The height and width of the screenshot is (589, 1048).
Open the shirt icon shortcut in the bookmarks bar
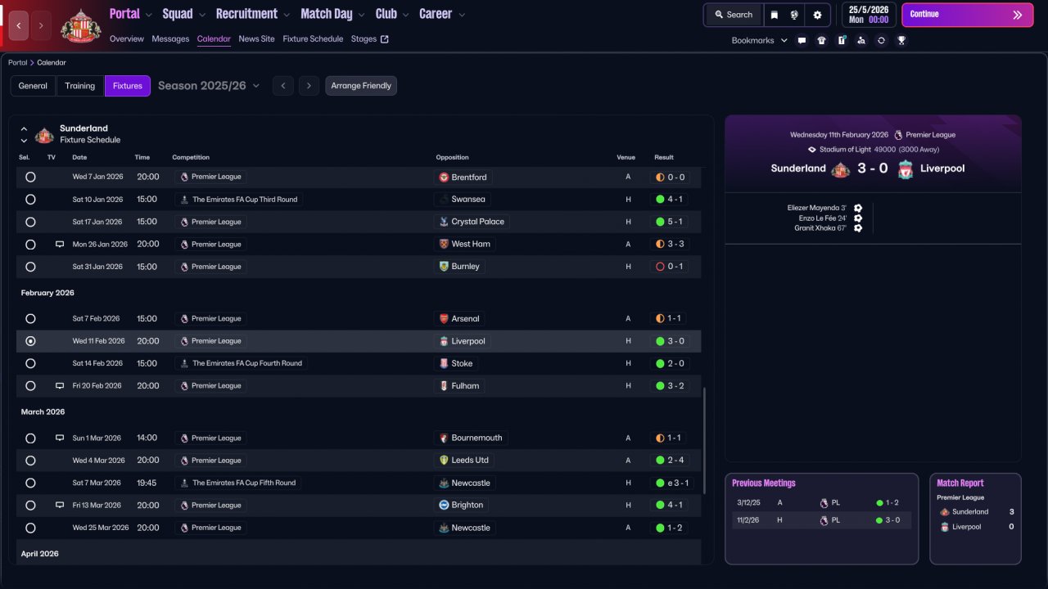(x=822, y=40)
